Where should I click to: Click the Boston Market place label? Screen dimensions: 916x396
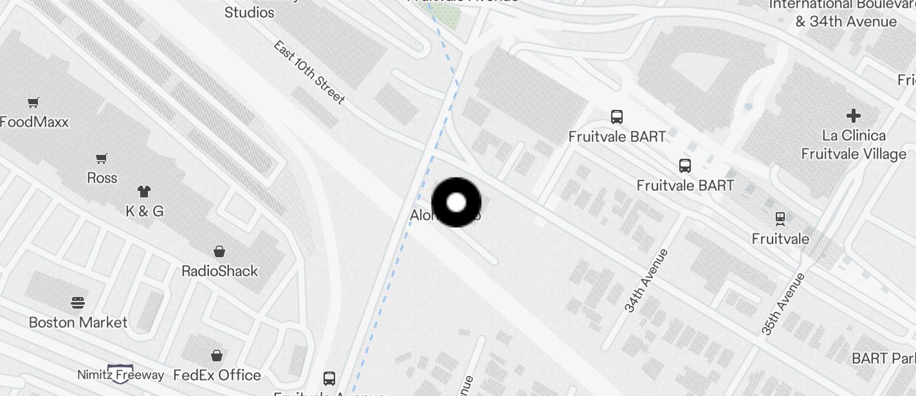pyautogui.click(x=78, y=322)
